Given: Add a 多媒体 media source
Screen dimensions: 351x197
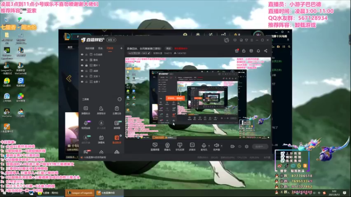Looking at the screenshot, I should tap(192, 147).
